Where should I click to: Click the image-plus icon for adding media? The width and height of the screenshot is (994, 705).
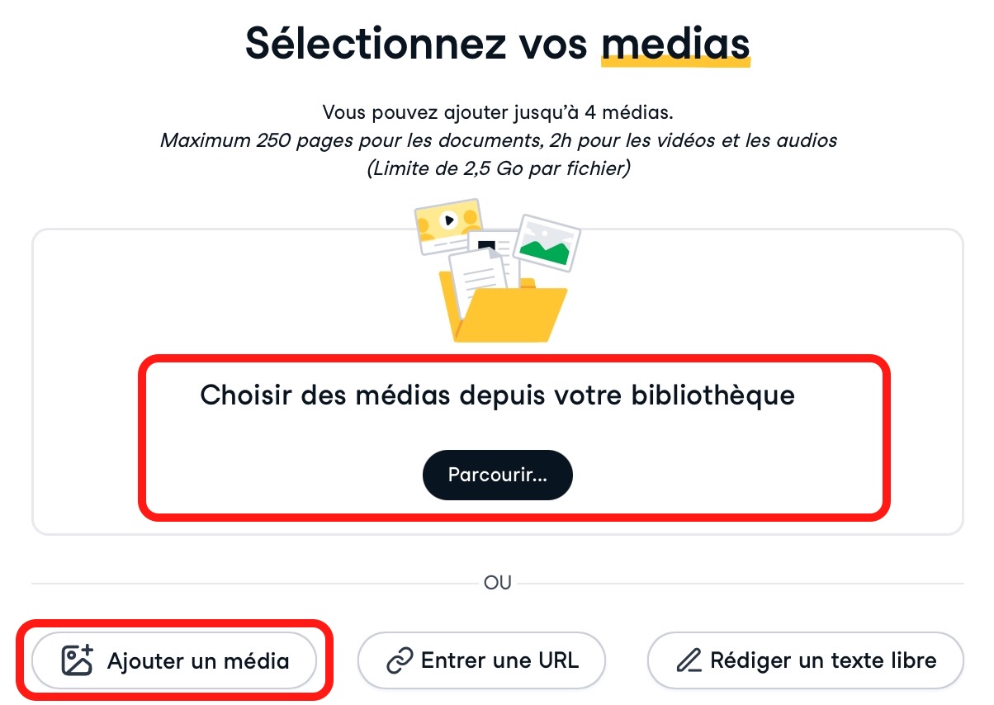(x=78, y=660)
